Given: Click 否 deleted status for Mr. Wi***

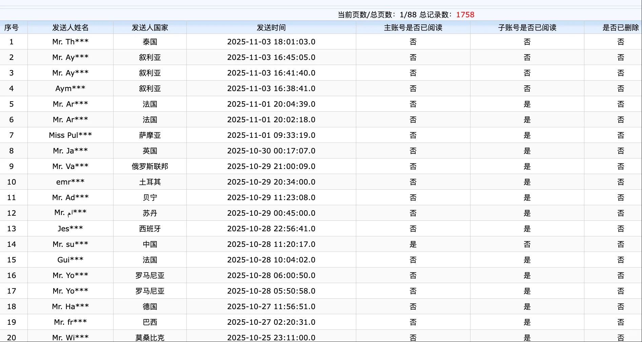Looking at the screenshot, I should pos(620,337).
